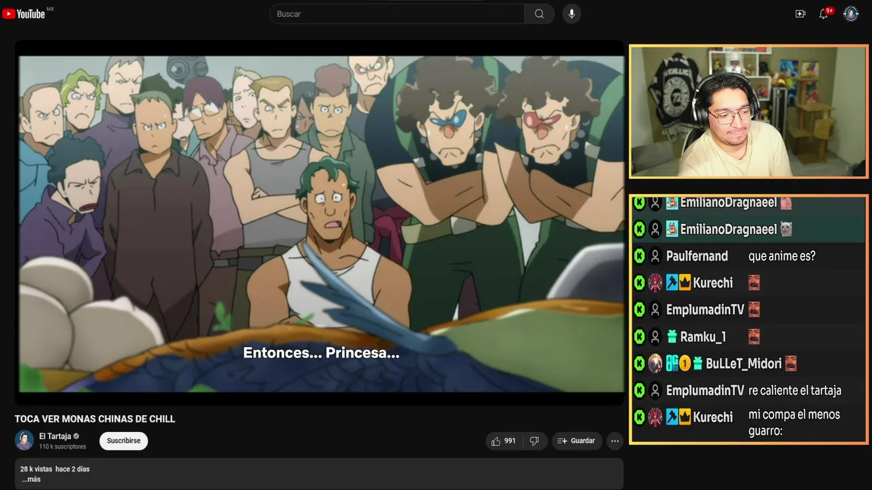Click the verified badge beside El Tartaja
The image size is (872, 490).
(76, 436)
